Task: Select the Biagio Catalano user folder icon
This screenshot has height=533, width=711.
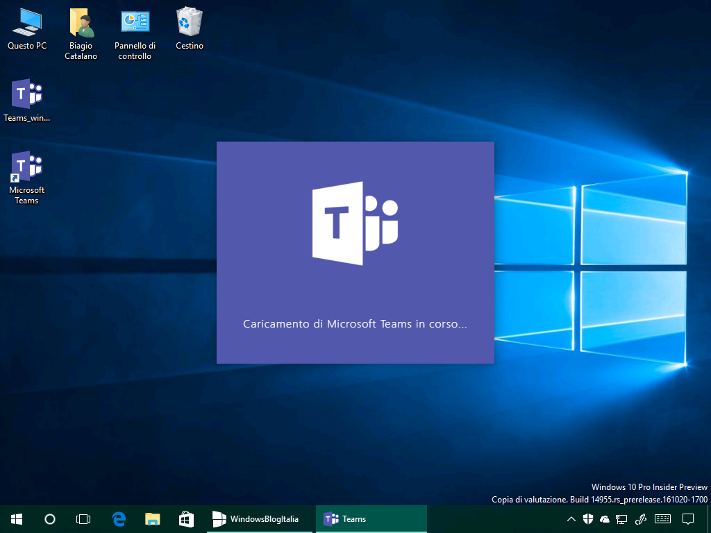Action: (x=81, y=34)
